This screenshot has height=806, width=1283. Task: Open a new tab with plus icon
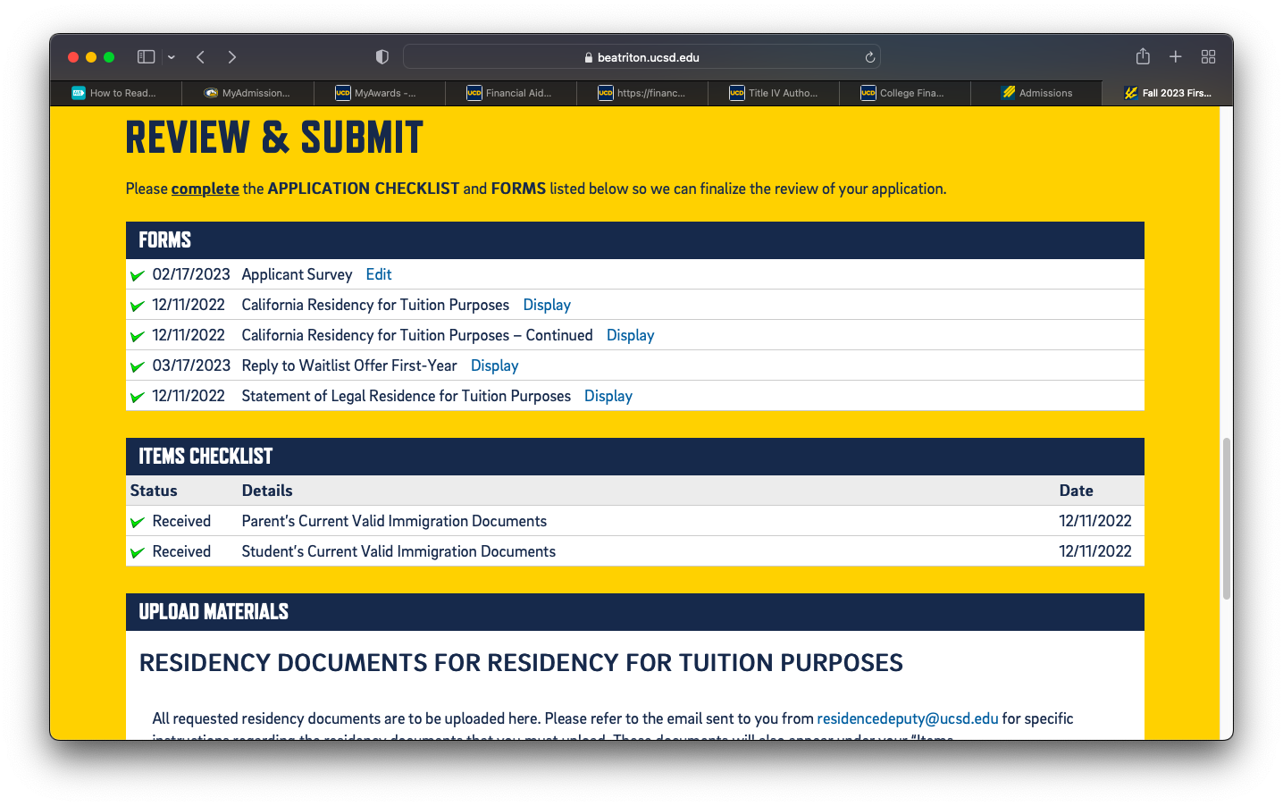1176,57
